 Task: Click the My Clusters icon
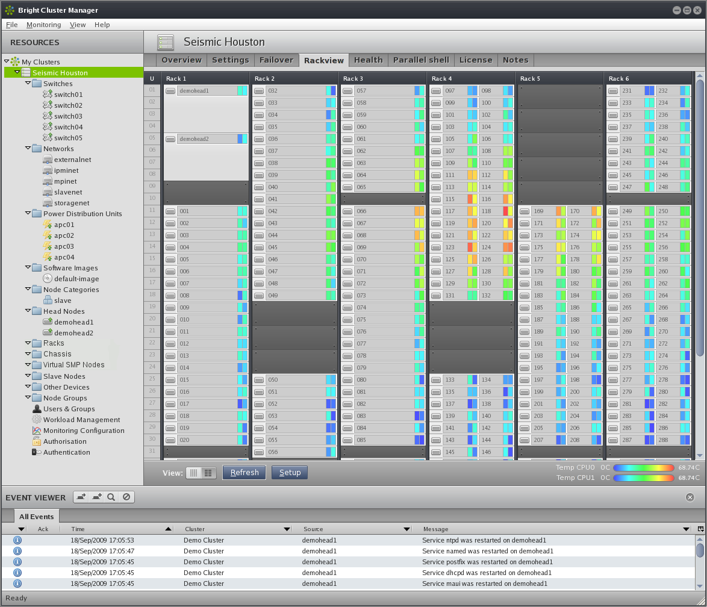pyautogui.click(x=15, y=61)
